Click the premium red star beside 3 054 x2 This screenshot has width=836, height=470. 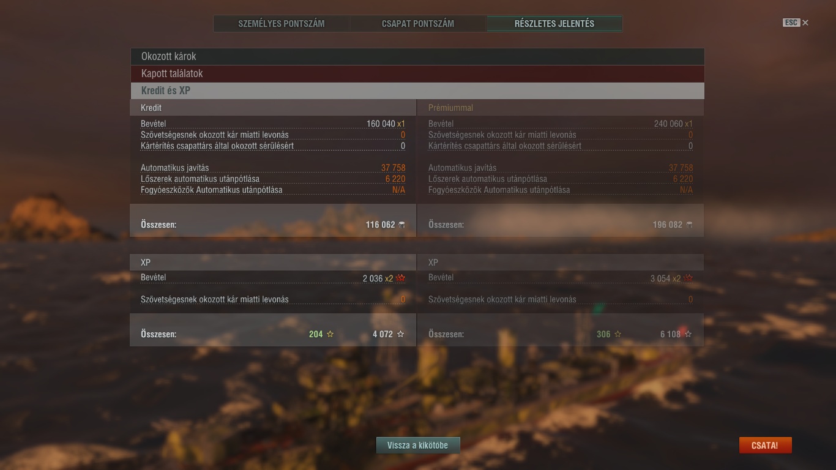point(689,278)
